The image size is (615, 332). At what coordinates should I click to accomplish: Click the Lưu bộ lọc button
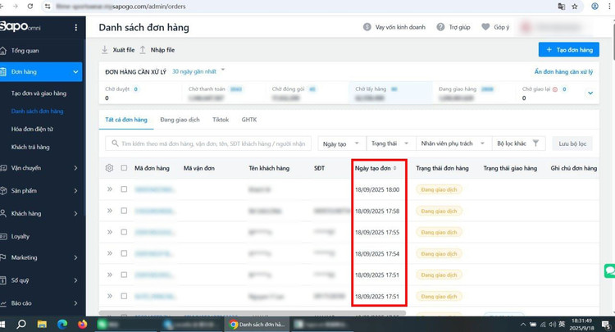572,143
